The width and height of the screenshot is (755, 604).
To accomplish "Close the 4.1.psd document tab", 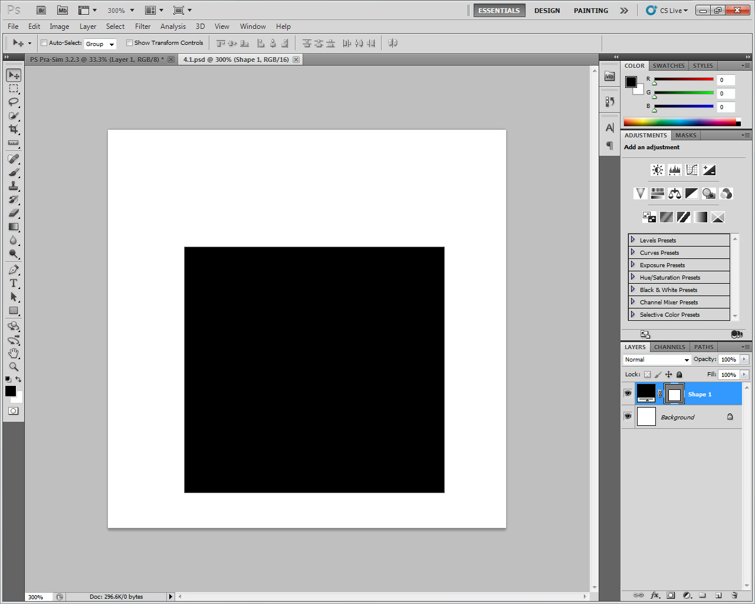I will pyautogui.click(x=296, y=60).
